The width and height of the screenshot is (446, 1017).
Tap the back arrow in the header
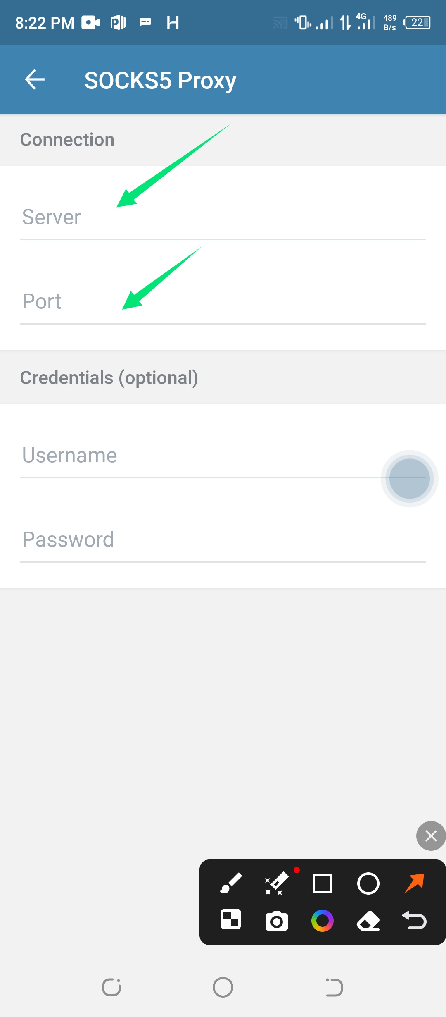(35, 79)
